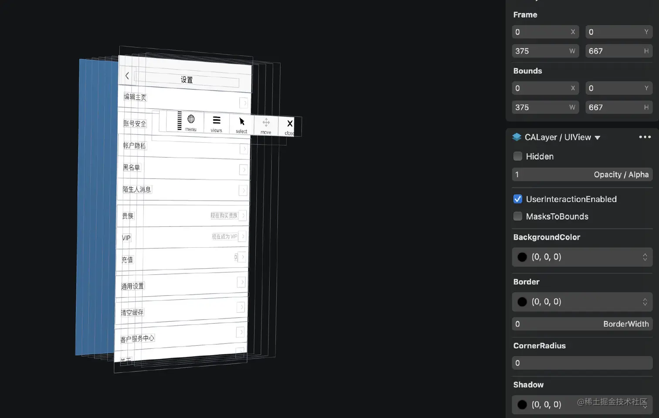The image size is (659, 418).
Task: Select 编辑主页 label in preview
Action: click(135, 97)
